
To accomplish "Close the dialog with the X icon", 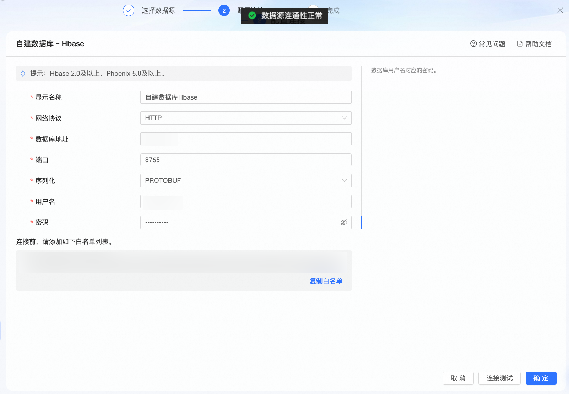I will pyautogui.click(x=560, y=10).
